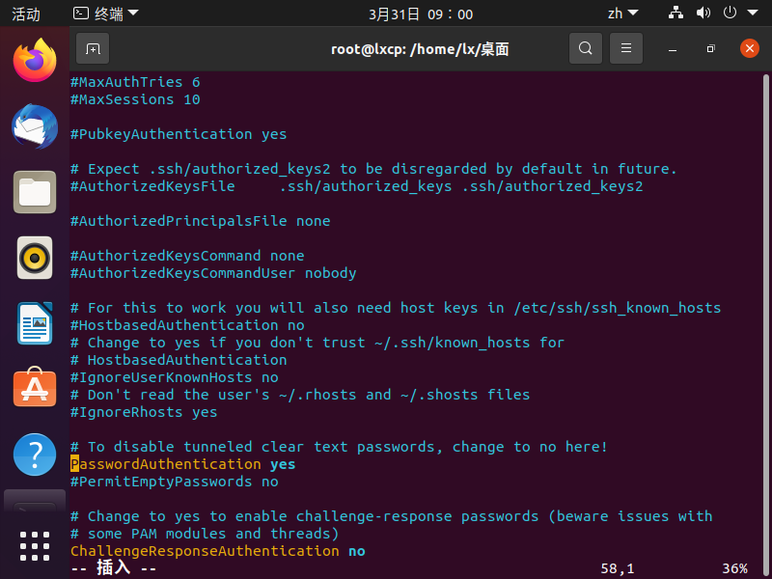772x579 pixels.
Task: Open the clock showing 3月31日 09:00
Action: [421, 14]
